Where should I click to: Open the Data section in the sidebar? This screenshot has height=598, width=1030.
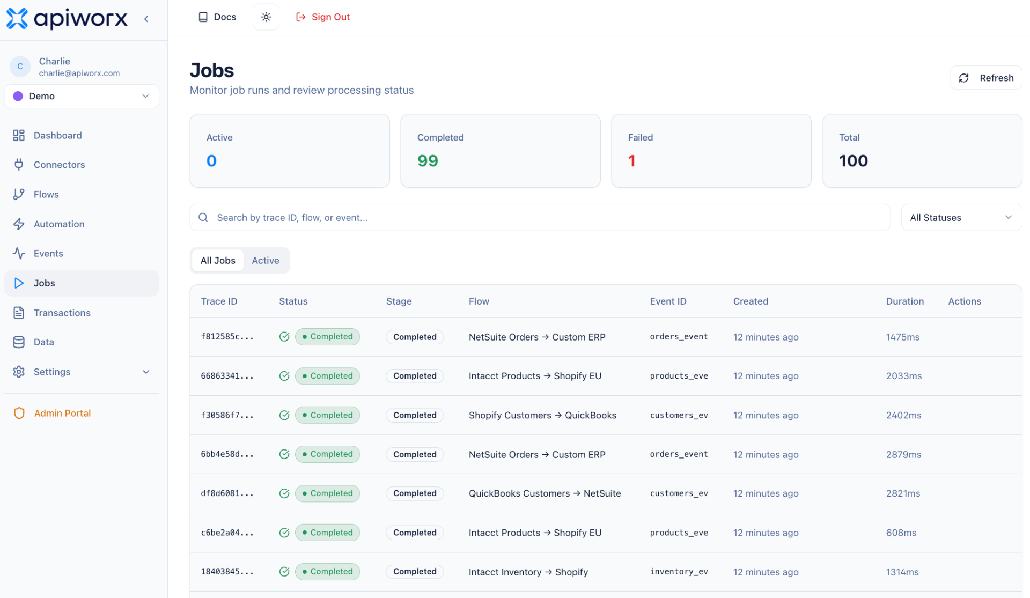43,342
